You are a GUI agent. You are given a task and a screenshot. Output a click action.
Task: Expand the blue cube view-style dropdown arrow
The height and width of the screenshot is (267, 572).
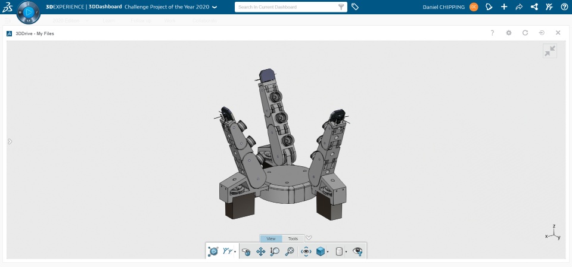pos(328,252)
